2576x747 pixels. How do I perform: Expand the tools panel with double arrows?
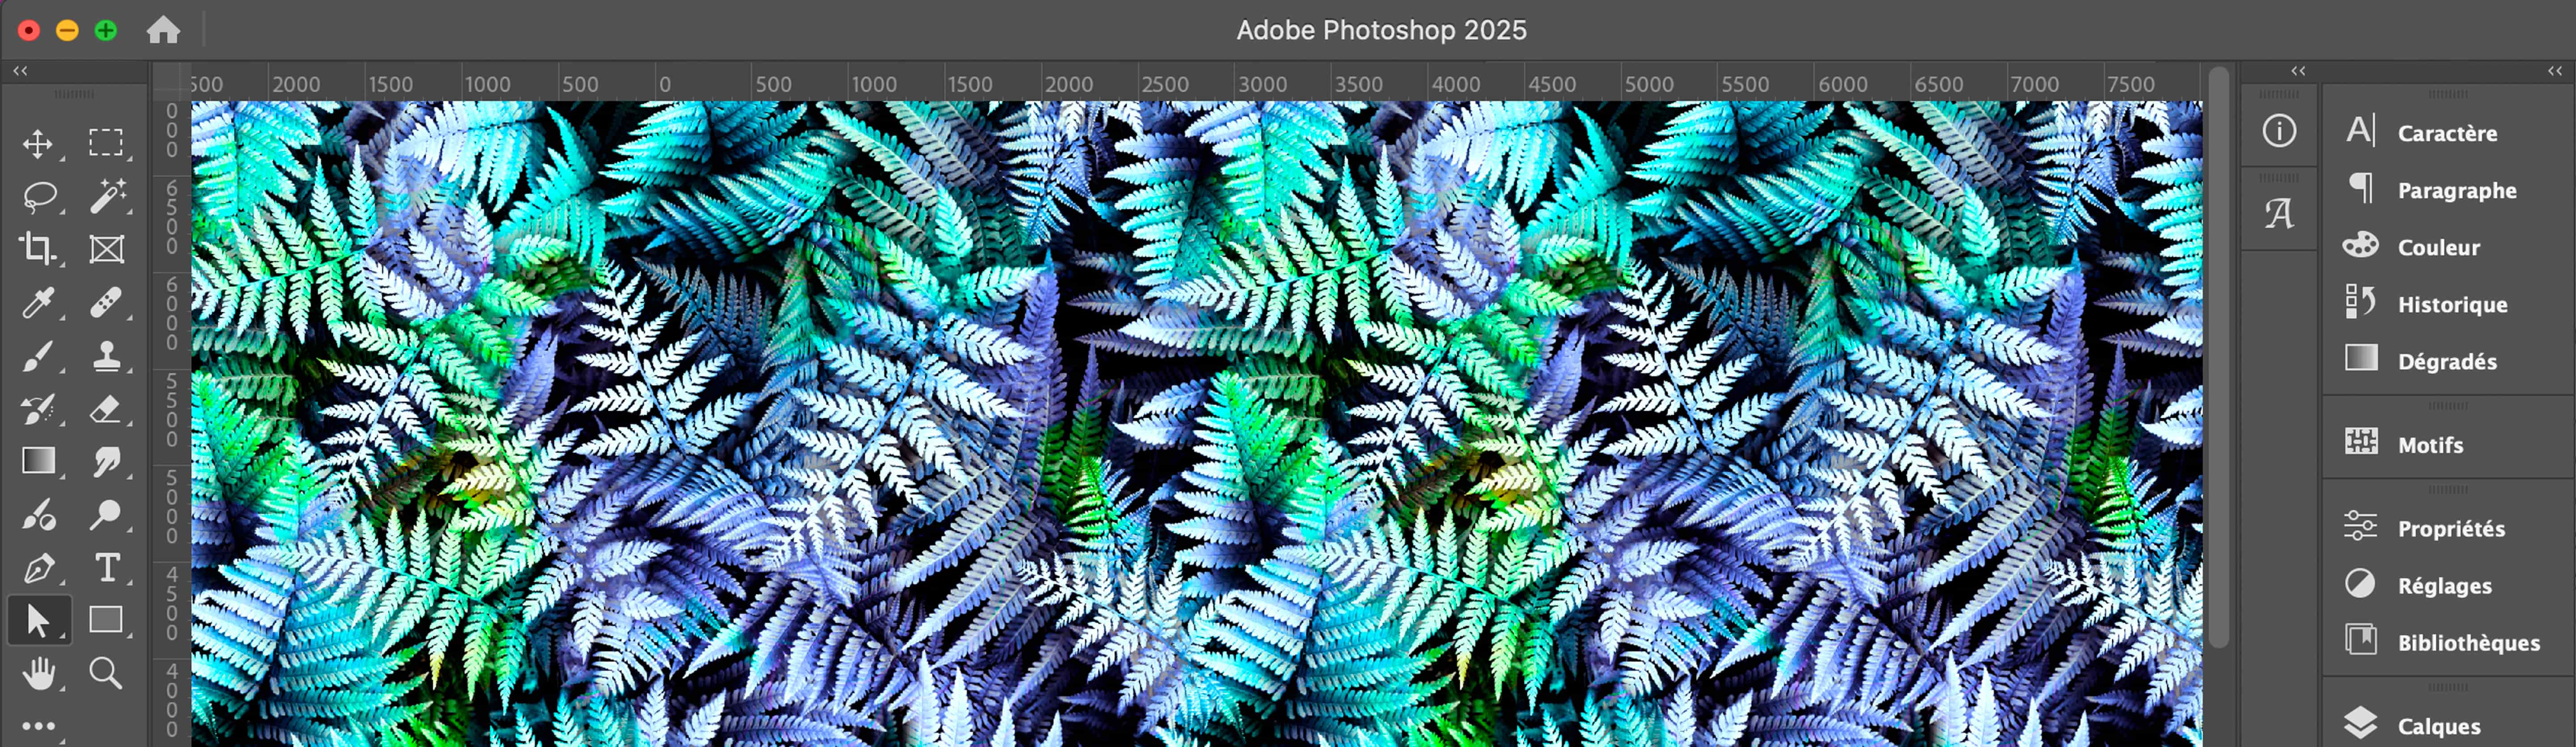(x=20, y=71)
